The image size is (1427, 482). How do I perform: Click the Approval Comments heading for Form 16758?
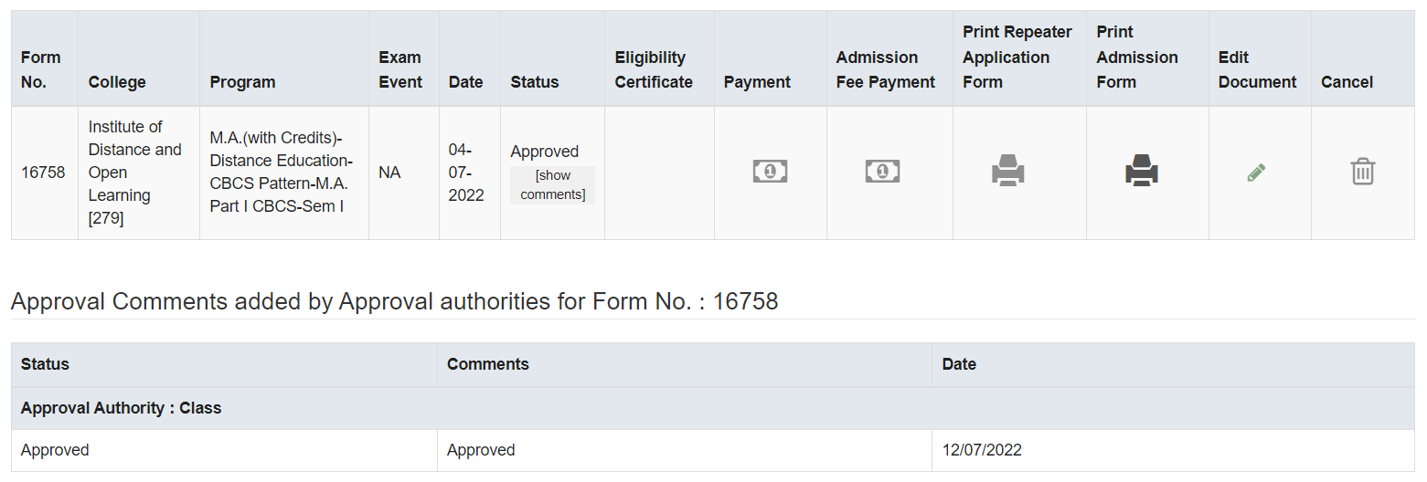coord(394,301)
